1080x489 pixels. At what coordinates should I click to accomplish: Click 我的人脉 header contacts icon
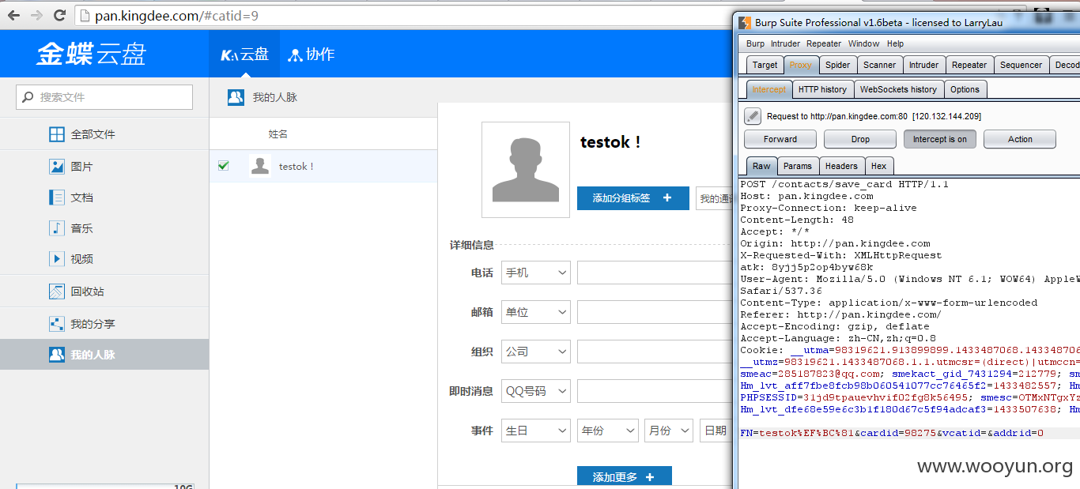236,97
